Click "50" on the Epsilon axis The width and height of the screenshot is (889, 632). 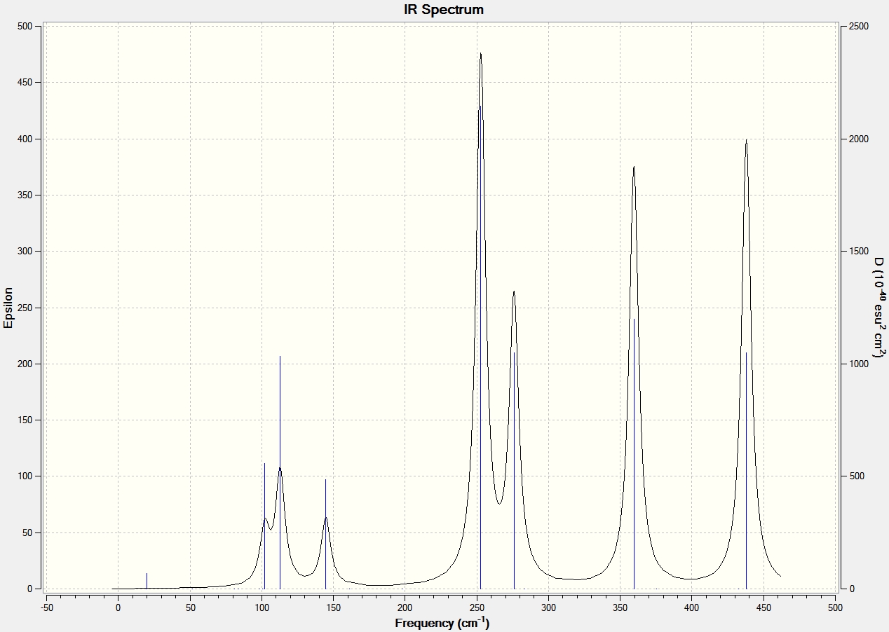pyautogui.click(x=28, y=533)
